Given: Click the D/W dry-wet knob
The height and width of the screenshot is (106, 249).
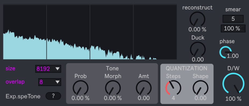Looking at the screenshot, I should 233,83.
